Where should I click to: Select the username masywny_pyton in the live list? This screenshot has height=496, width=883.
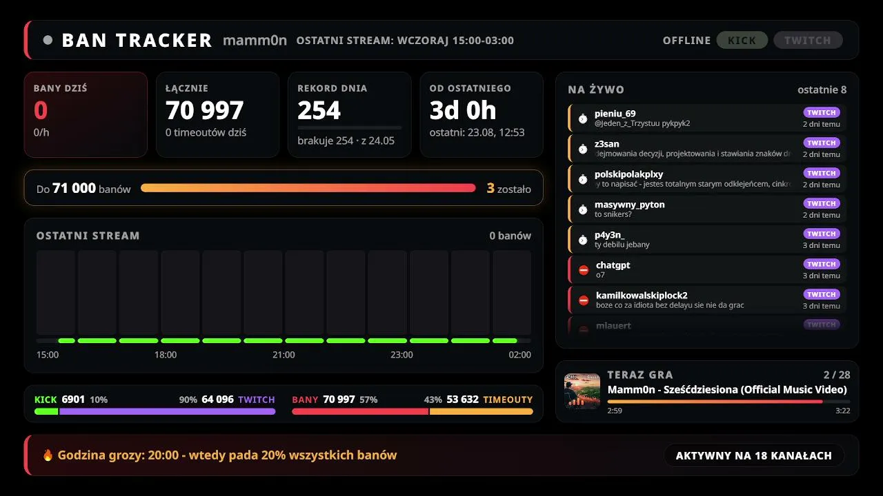pyautogui.click(x=630, y=205)
